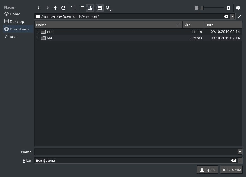Click the Filter field
The image size is (246, 177).
133,160
